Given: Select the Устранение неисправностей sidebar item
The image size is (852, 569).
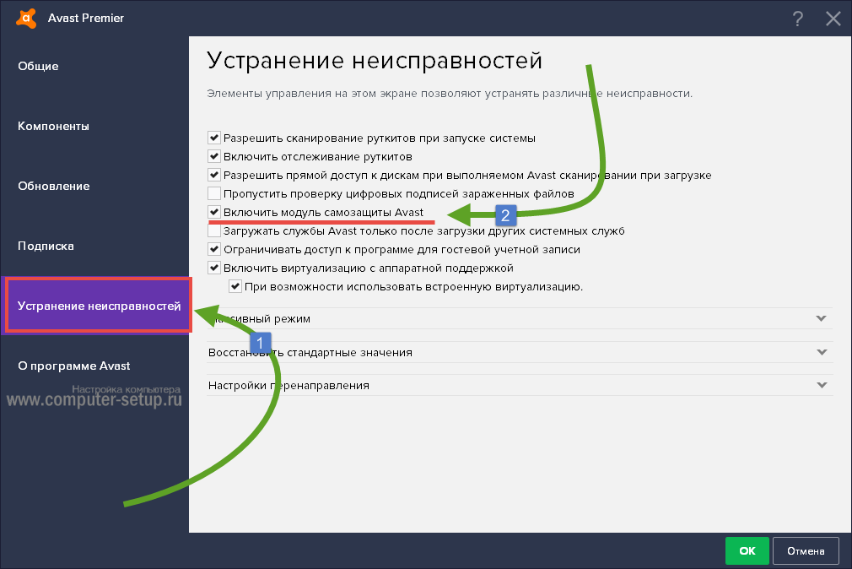Looking at the screenshot, I should (99, 306).
